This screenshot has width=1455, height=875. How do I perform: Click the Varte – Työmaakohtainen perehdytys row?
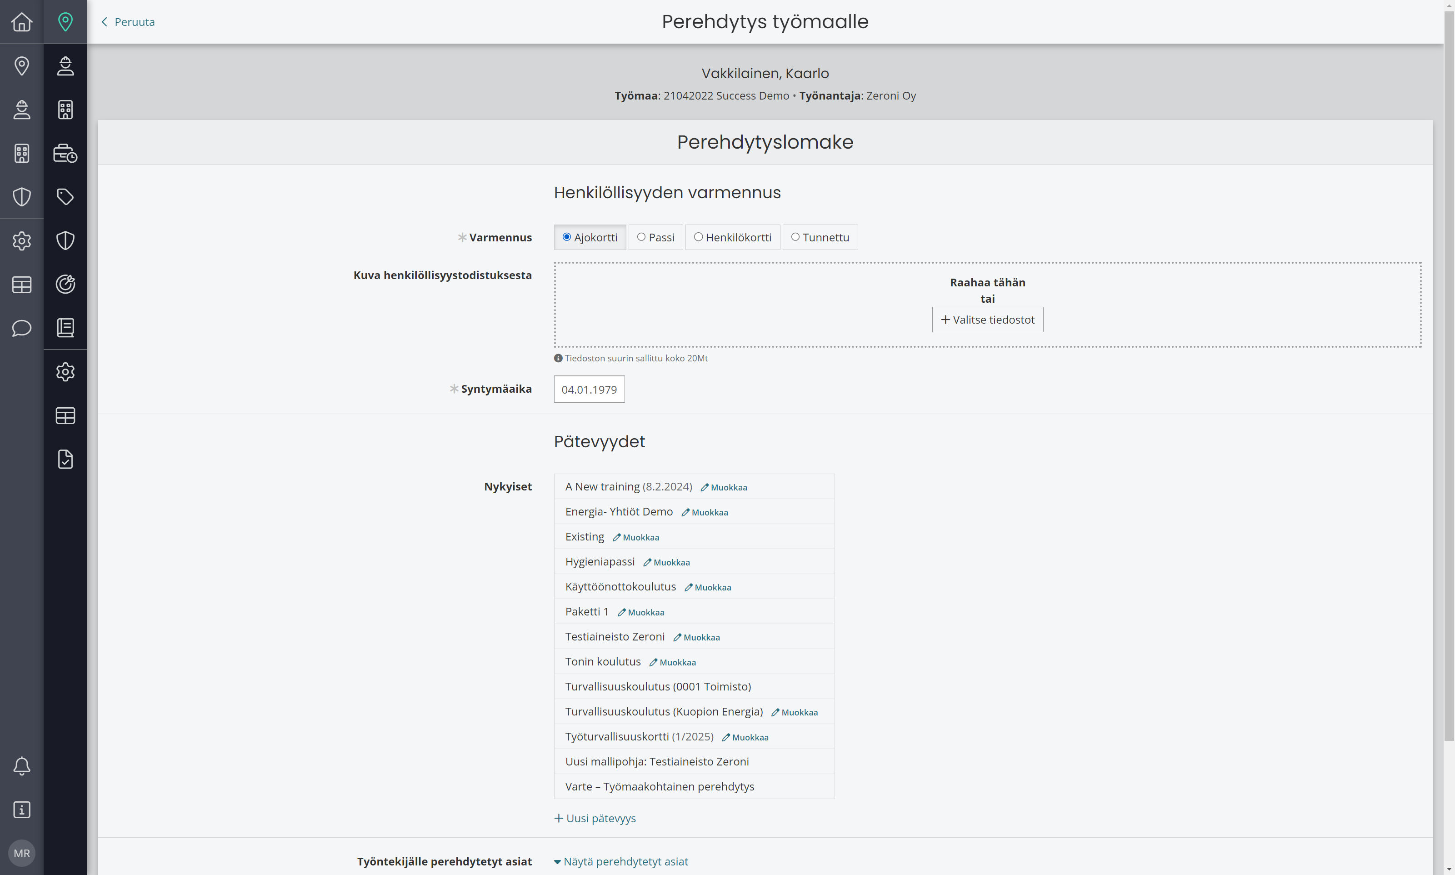694,786
